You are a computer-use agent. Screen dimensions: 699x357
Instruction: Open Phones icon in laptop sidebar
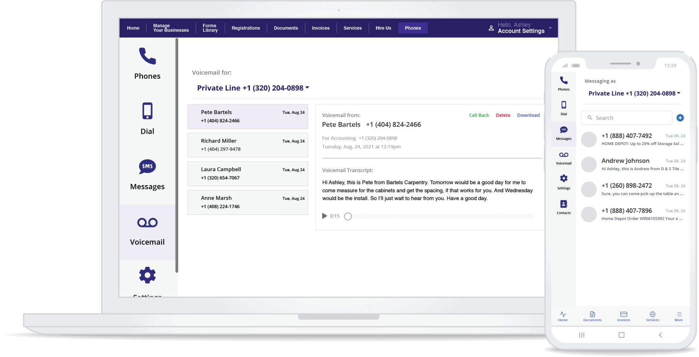click(147, 56)
